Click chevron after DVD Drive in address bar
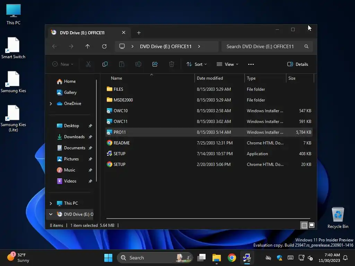 coord(199,46)
